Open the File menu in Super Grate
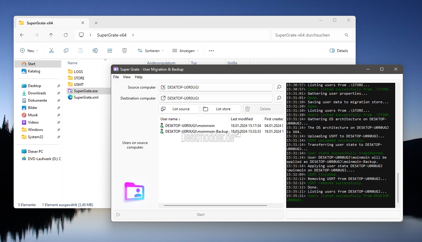Image resolution: width=422 pixels, height=242 pixels. click(116, 77)
